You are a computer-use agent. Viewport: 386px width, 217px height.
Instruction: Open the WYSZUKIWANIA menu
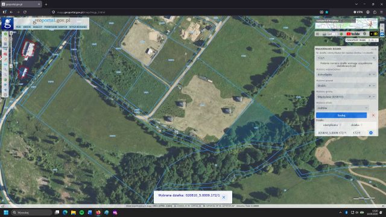coord(78,27)
